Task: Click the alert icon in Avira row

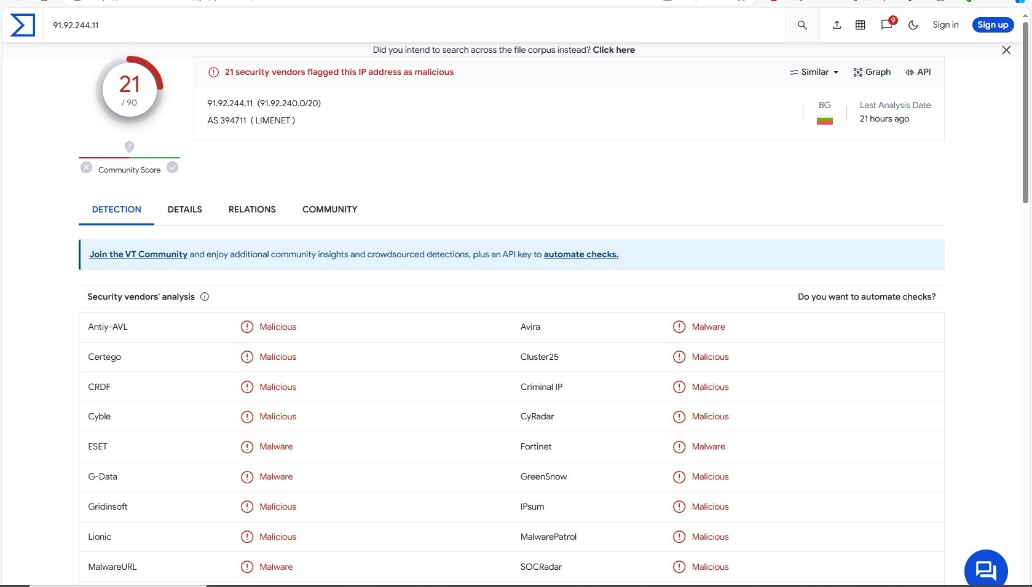Action: (679, 327)
